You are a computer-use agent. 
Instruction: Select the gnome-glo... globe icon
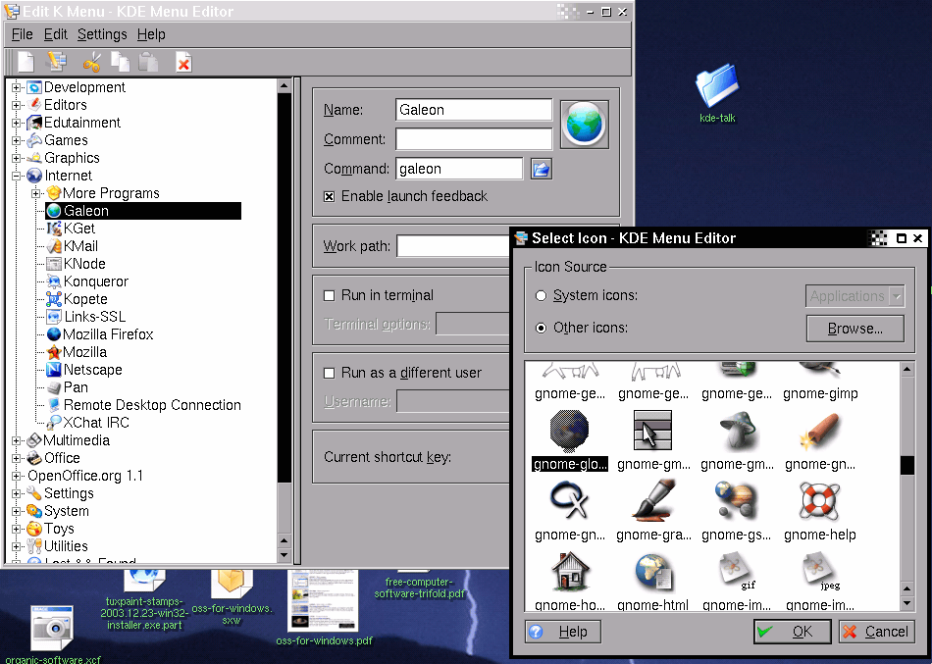pos(569,440)
